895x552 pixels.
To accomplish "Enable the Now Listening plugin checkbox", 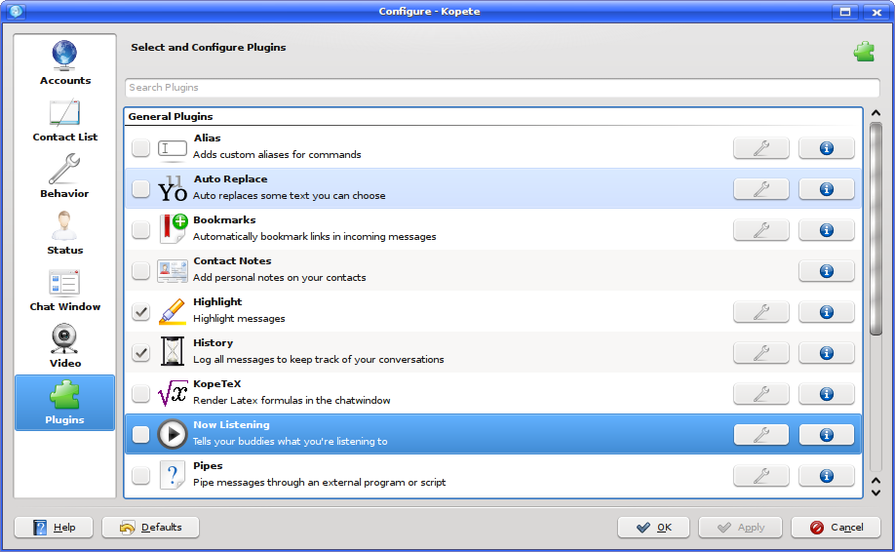I will (x=140, y=434).
